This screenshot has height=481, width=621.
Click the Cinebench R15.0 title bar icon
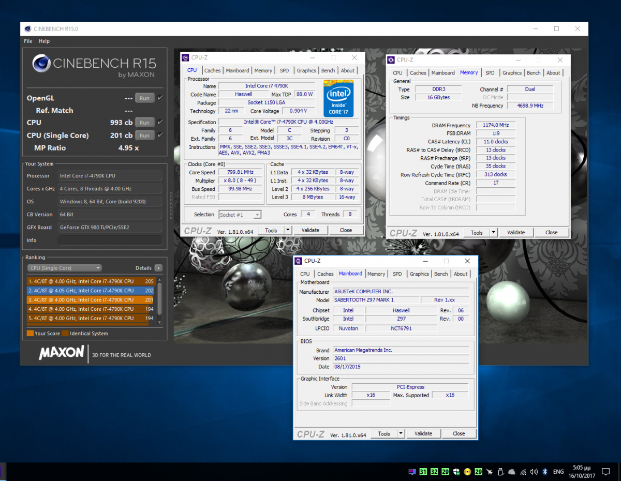[x=27, y=29]
